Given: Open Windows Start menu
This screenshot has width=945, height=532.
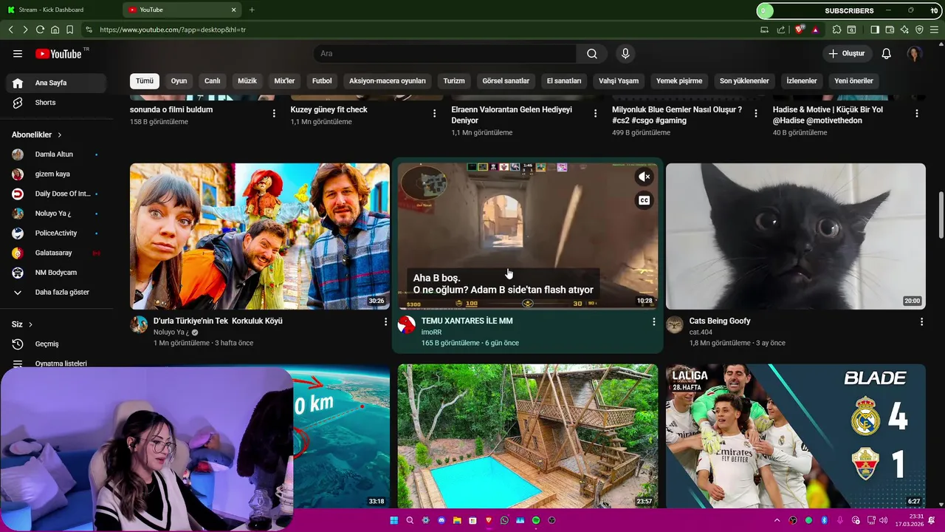Looking at the screenshot, I should click(x=394, y=520).
